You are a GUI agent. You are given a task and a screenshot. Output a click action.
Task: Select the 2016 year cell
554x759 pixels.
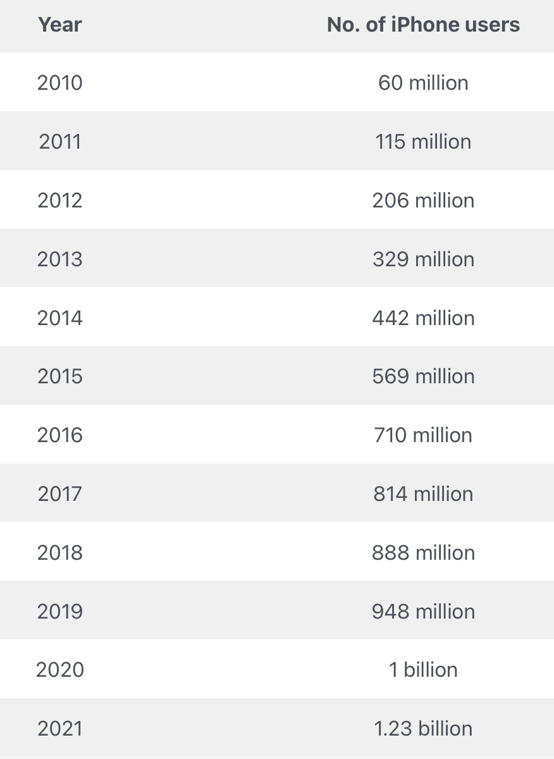pyautogui.click(x=60, y=435)
